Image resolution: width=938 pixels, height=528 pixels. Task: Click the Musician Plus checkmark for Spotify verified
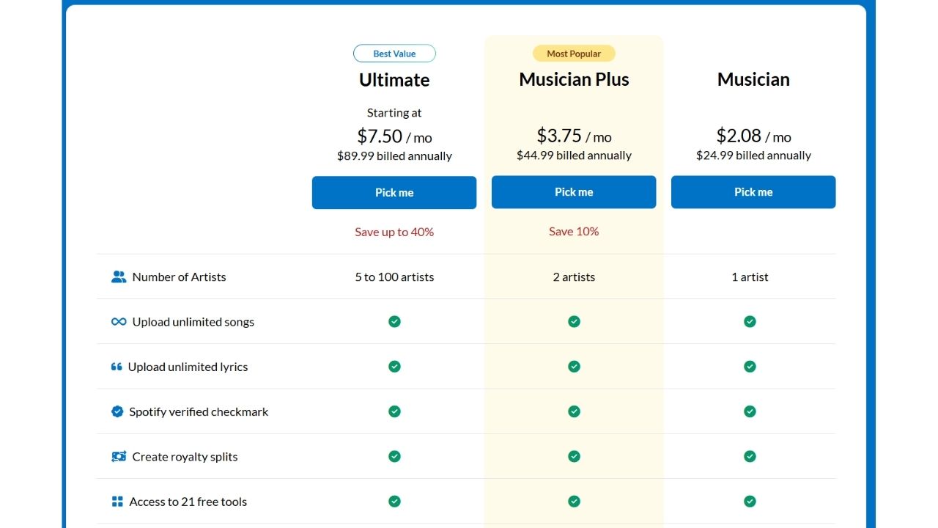[x=574, y=411]
